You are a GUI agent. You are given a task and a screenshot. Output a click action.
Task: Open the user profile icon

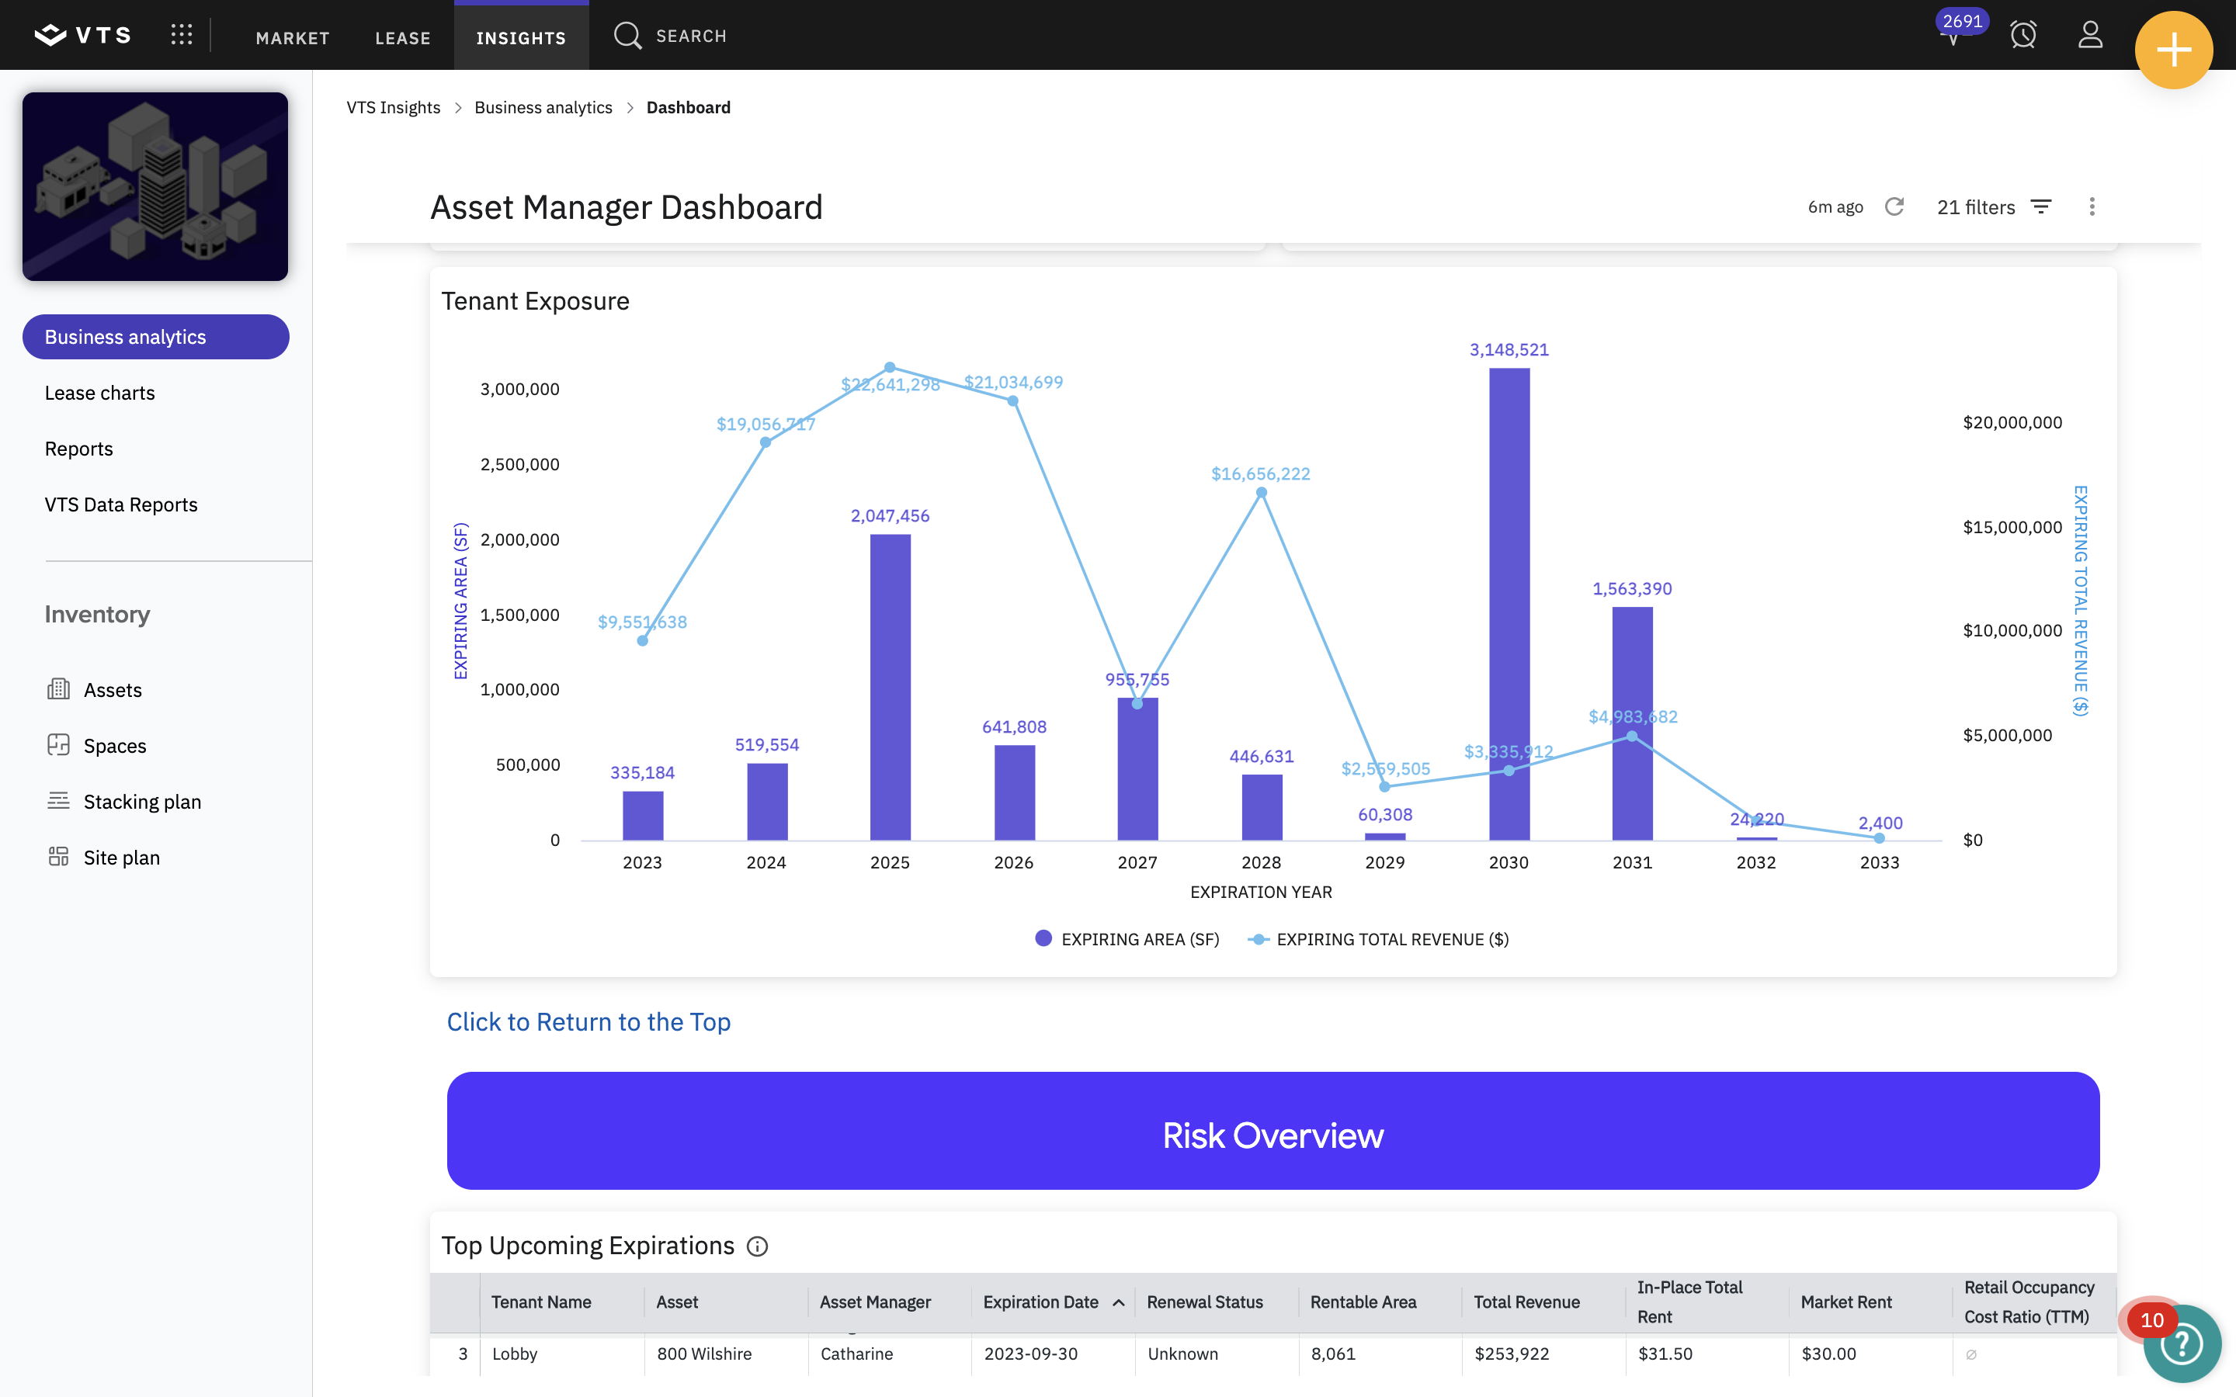coord(2090,35)
